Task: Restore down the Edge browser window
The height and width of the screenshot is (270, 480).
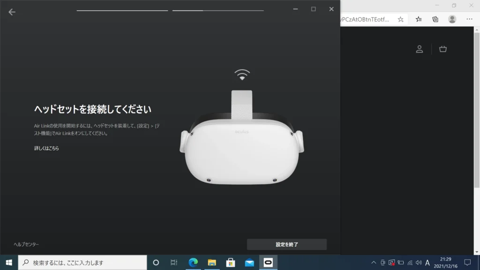Action: click(x=454, y=5)
